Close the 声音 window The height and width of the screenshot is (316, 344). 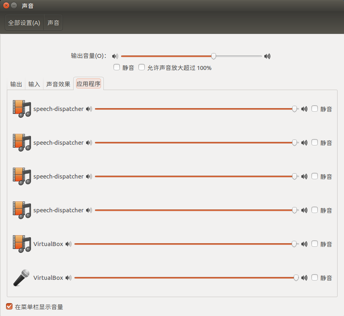pyautogui.click(x=6, y=5)
